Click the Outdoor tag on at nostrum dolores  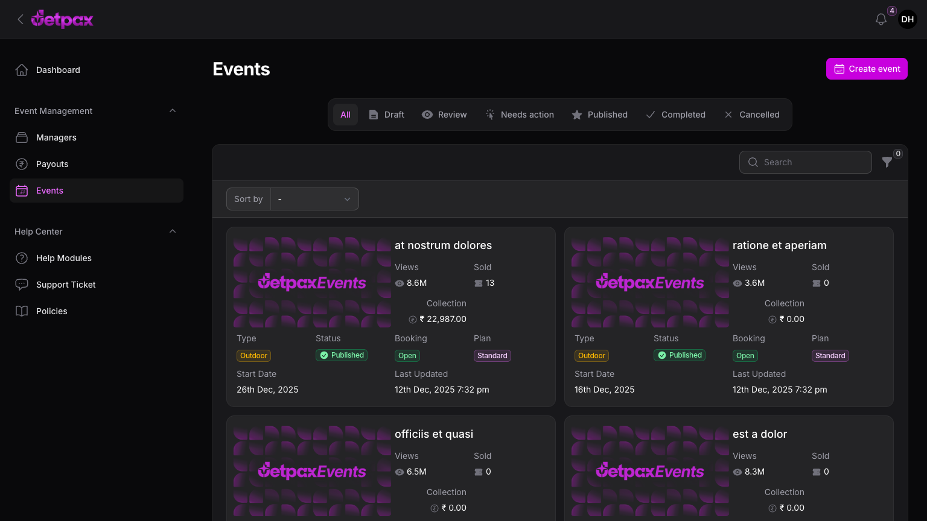tap(253, 356)
